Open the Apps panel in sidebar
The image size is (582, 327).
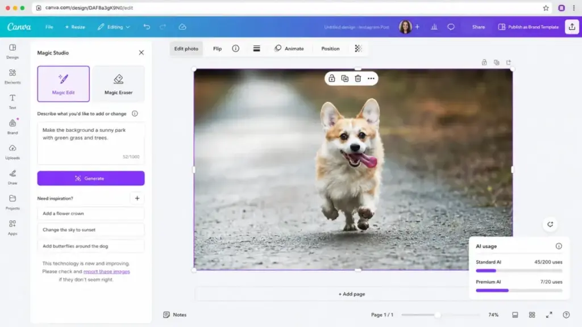(13, 227)
